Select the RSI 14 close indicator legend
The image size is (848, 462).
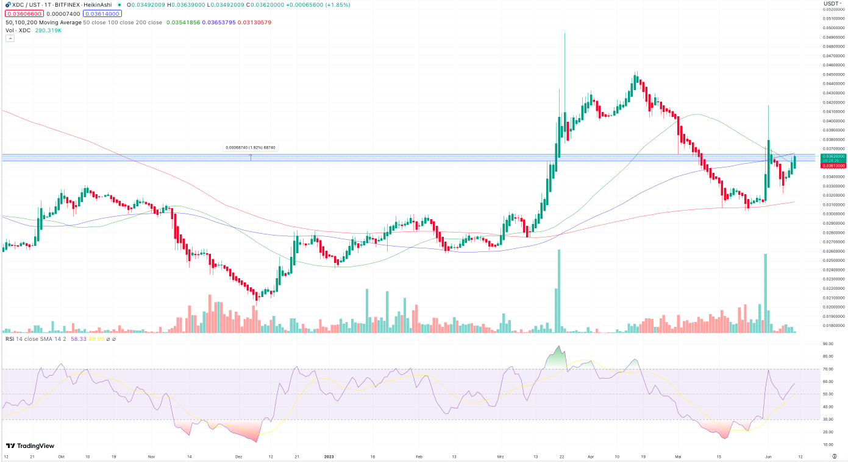click(37, 338)
